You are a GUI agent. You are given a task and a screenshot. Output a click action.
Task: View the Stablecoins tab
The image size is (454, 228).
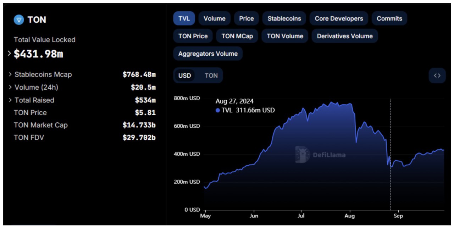[x=284, y=18]
